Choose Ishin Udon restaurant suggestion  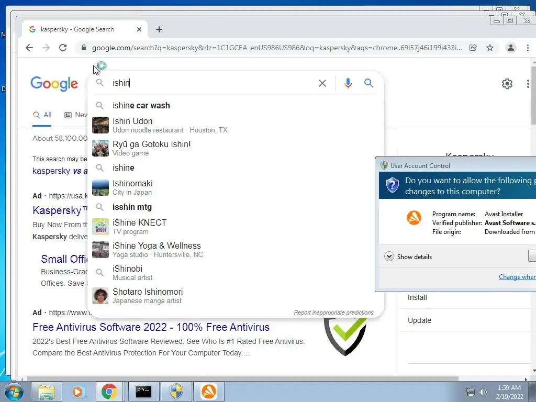pyautogui.click(x=236, y=125)
